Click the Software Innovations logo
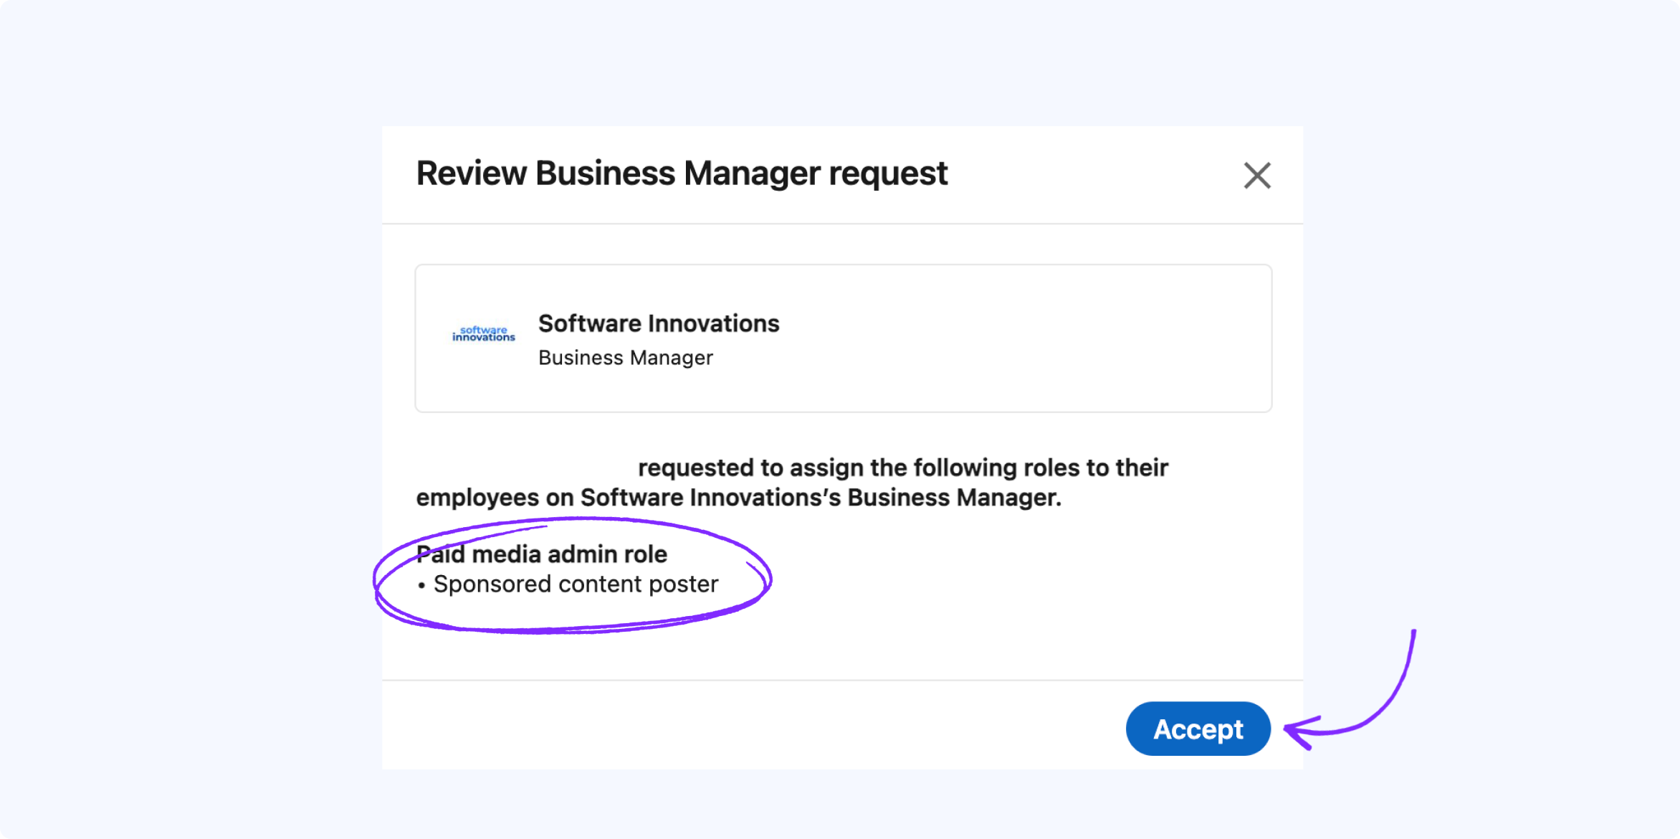 coord(484,334)
